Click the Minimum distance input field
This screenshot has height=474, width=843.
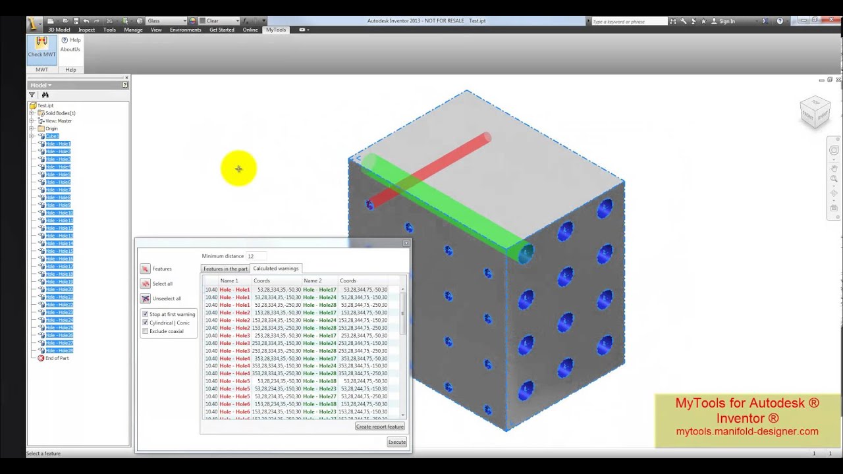(256, 256)
